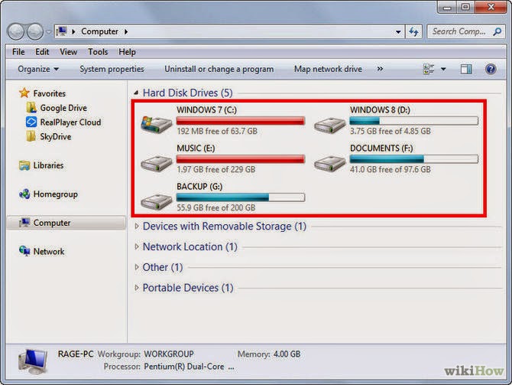Click Uninstall or change a program

[219, 69]
